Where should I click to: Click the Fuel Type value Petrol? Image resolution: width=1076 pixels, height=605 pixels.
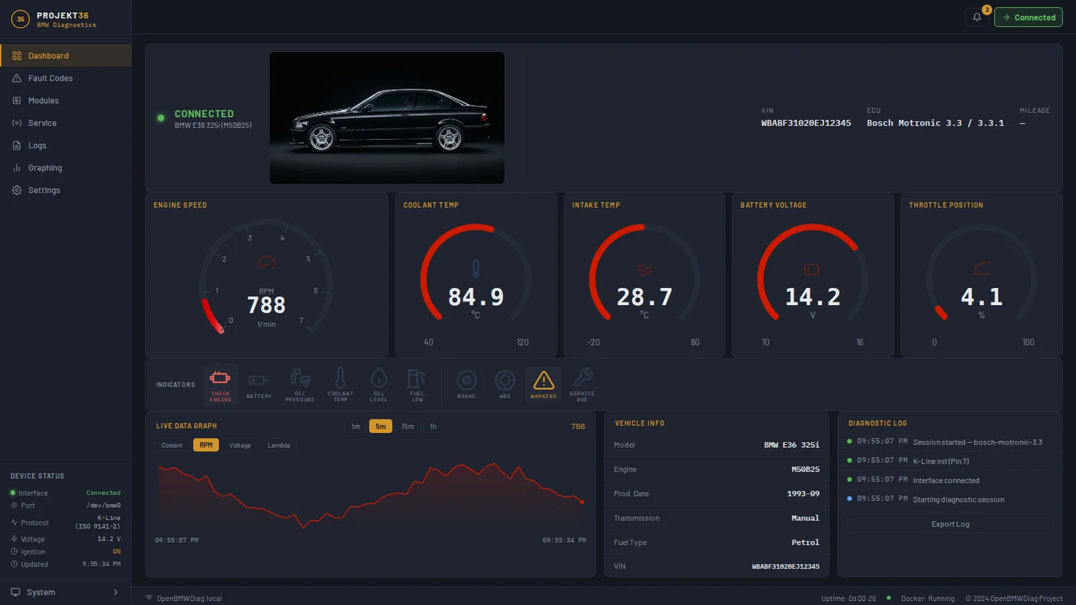[x=805, y=542]
